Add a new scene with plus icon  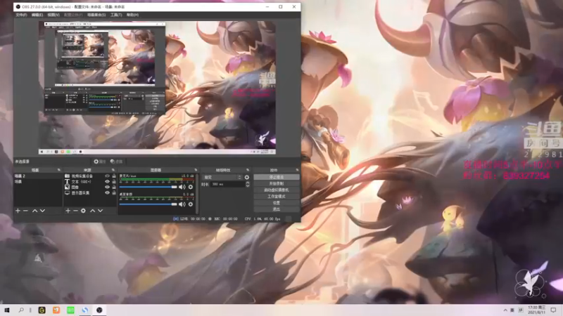coord(18,211)
